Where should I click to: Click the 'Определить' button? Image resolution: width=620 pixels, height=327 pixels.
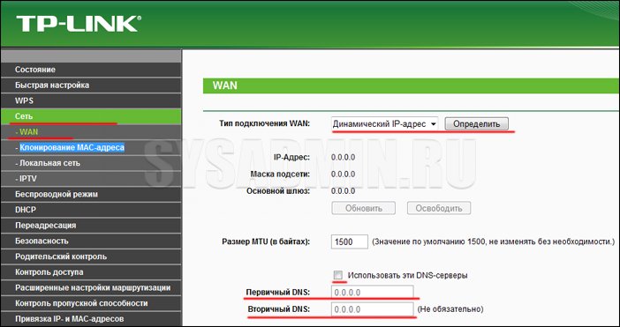[476, 124]
